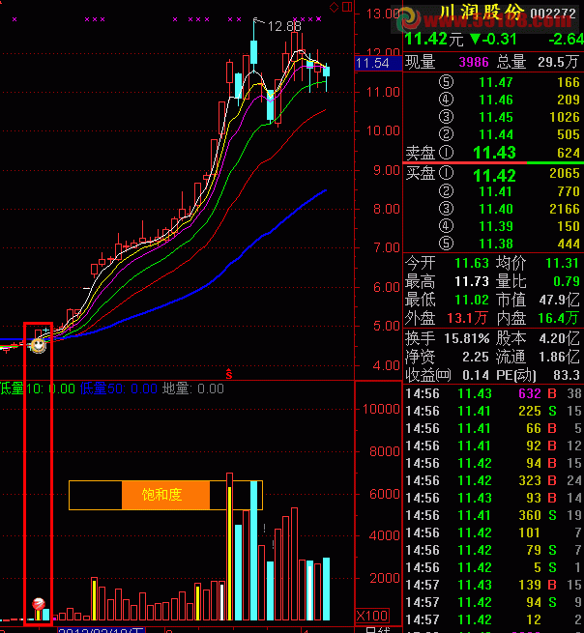Screen dimensions: 584x633
Task: Click the PE(动) value 83.3
Action: click(x=567, y=375)
